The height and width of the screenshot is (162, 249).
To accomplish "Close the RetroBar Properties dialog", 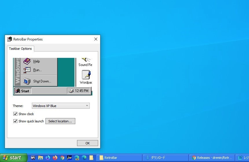I will [x=96, y=39].
